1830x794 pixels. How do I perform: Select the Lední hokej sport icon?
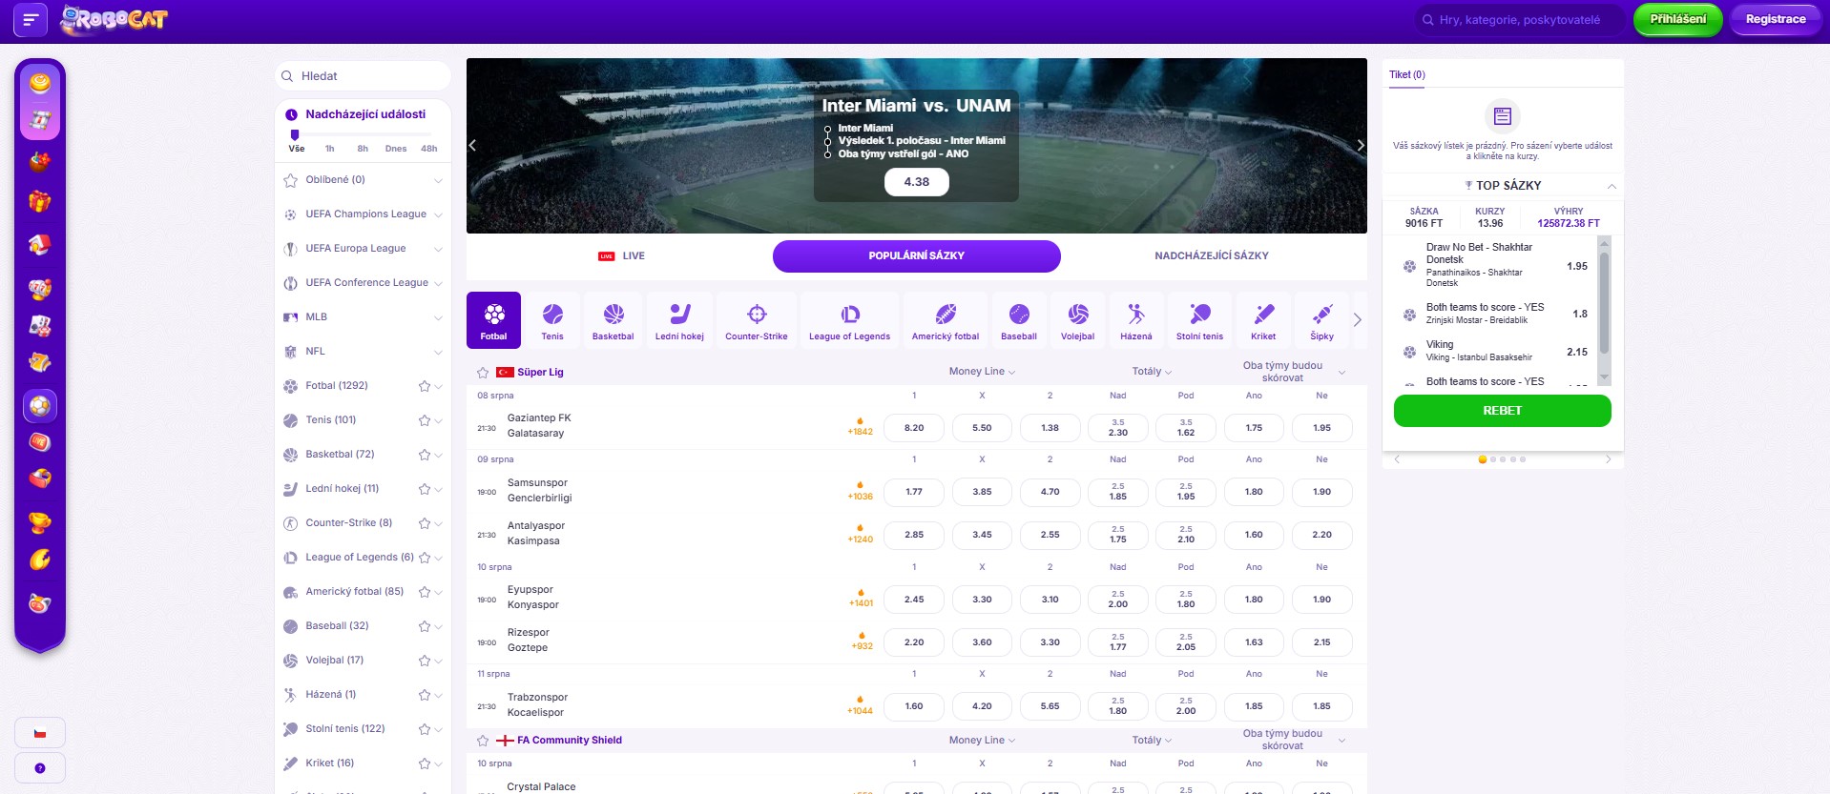coord(679,320)
